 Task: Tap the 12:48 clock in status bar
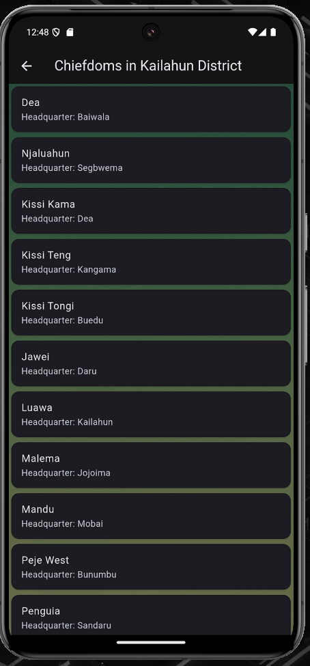coord(38,32)
